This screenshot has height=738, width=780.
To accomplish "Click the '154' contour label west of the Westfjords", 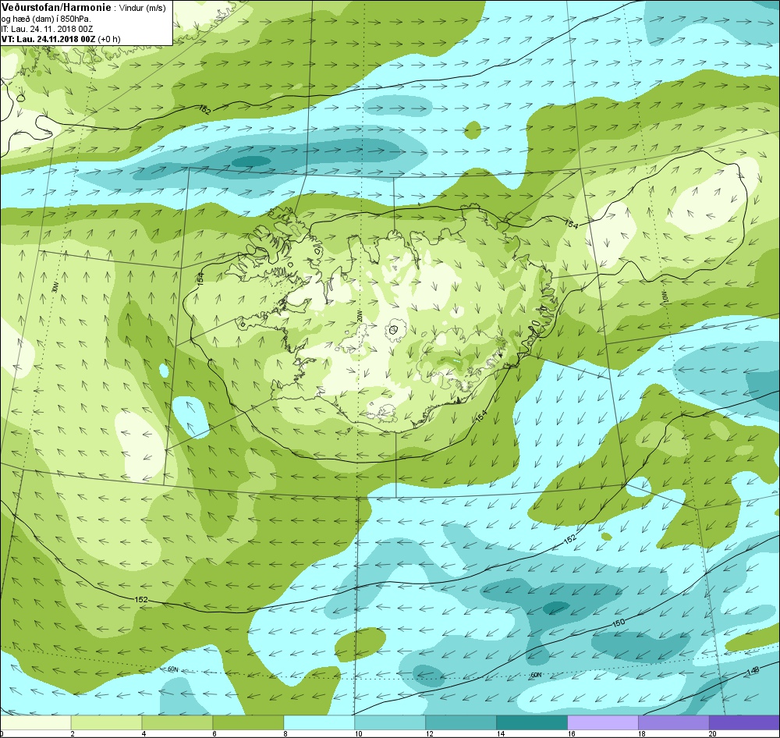I will pyautogui.click(x=200, y=279).
